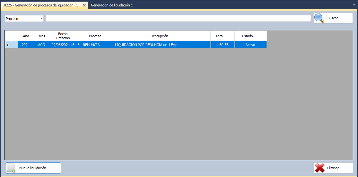Screen dimensions: 358x177
Task: Sort by the Mes column header
Action: point(42,36)
